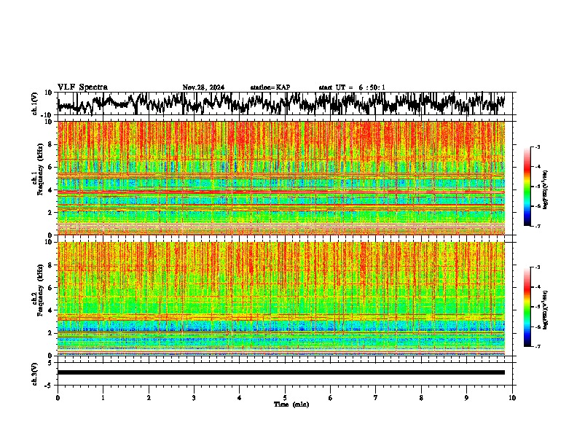Viewport: 577px width, 446px height.
Task: Click the ch.1 spectrogram plot
Action: (x=281, y=178)
